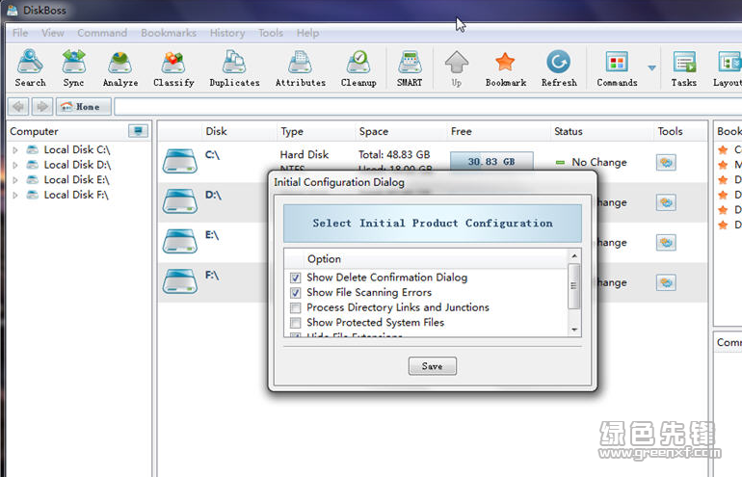Open the View menu
Screen dimensions: 742x477
[53, 33]
